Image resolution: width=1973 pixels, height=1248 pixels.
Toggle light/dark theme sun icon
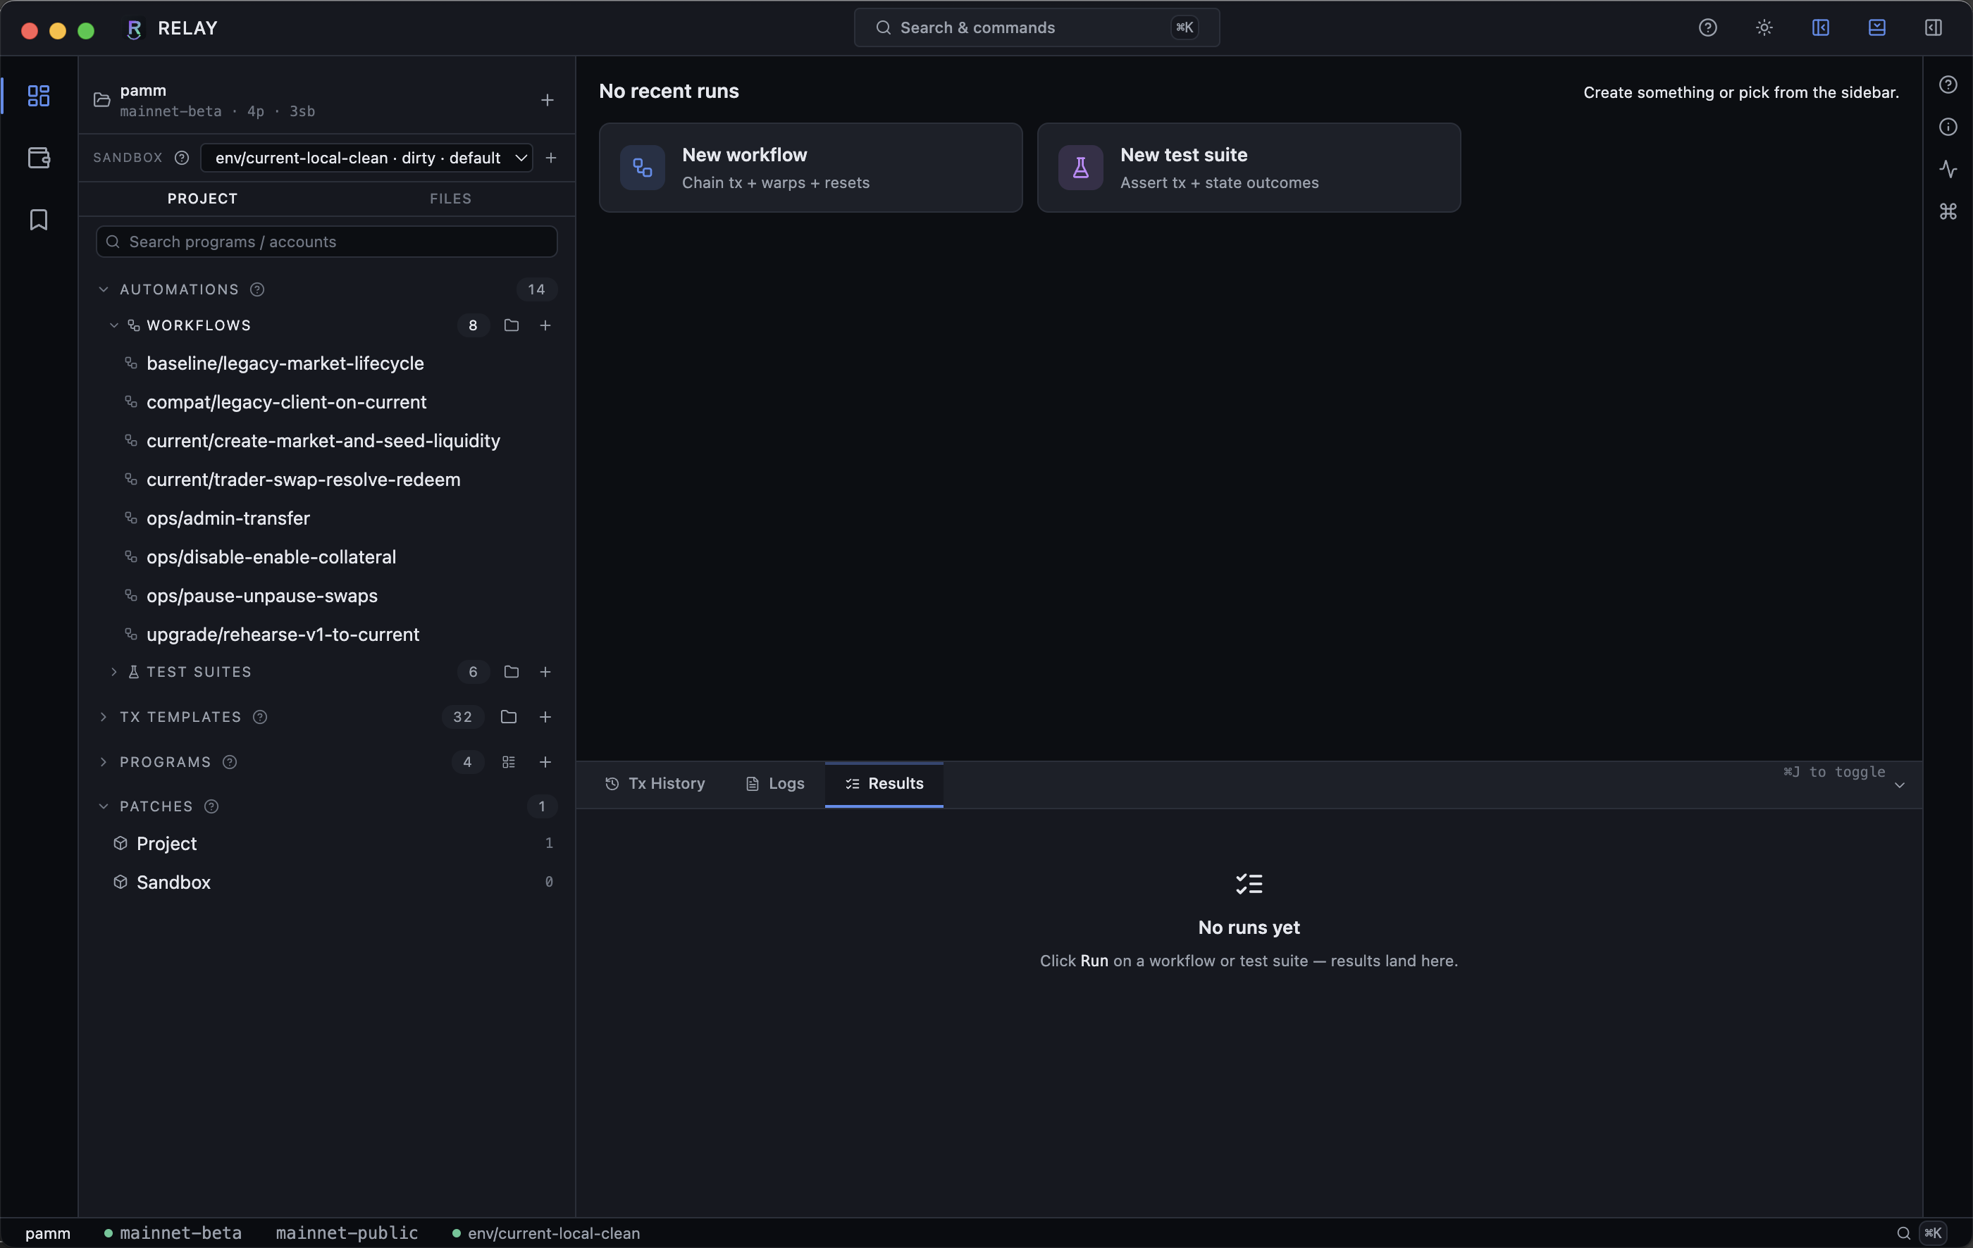point(1764,28)
